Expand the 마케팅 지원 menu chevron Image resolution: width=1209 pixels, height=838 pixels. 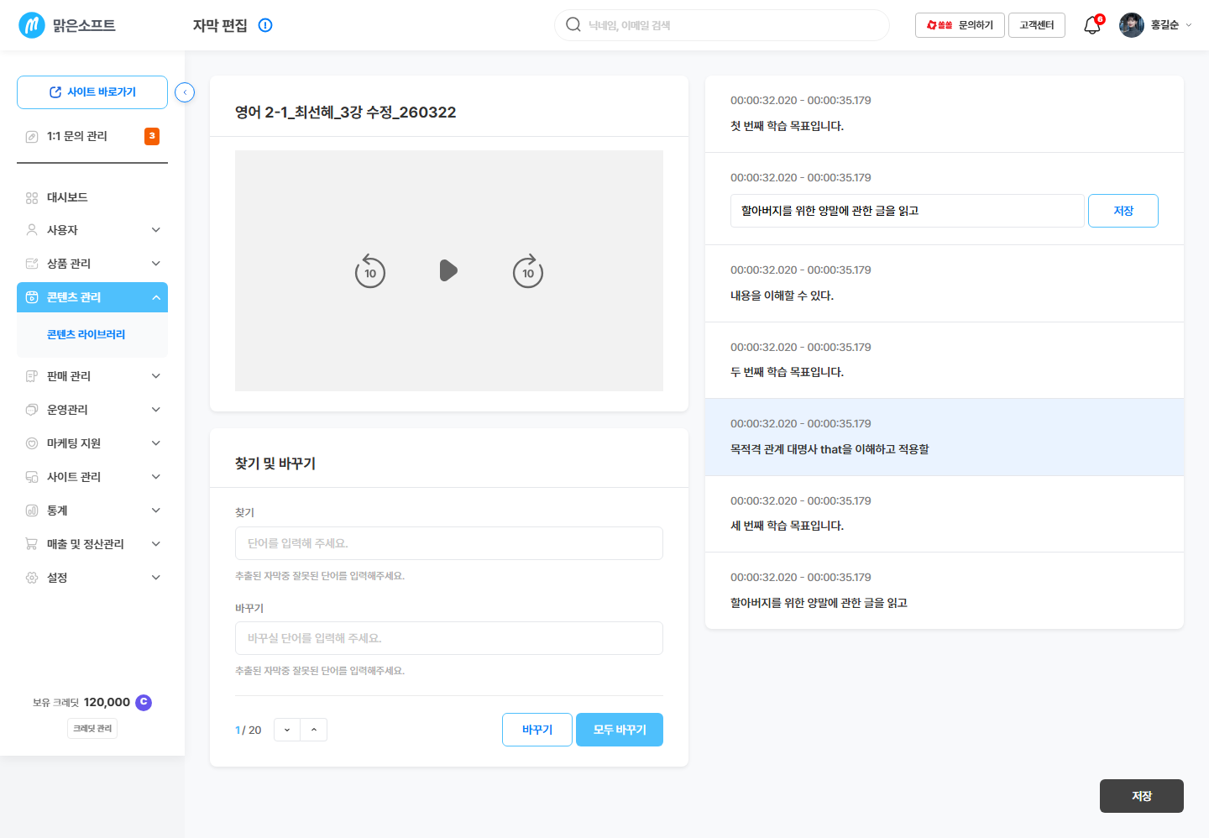pos(156,443)
